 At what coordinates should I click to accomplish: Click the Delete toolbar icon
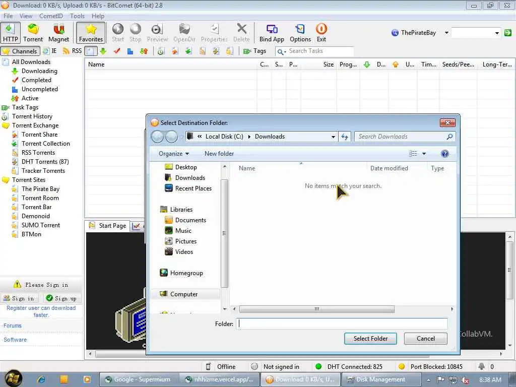[x=241, y=33]
